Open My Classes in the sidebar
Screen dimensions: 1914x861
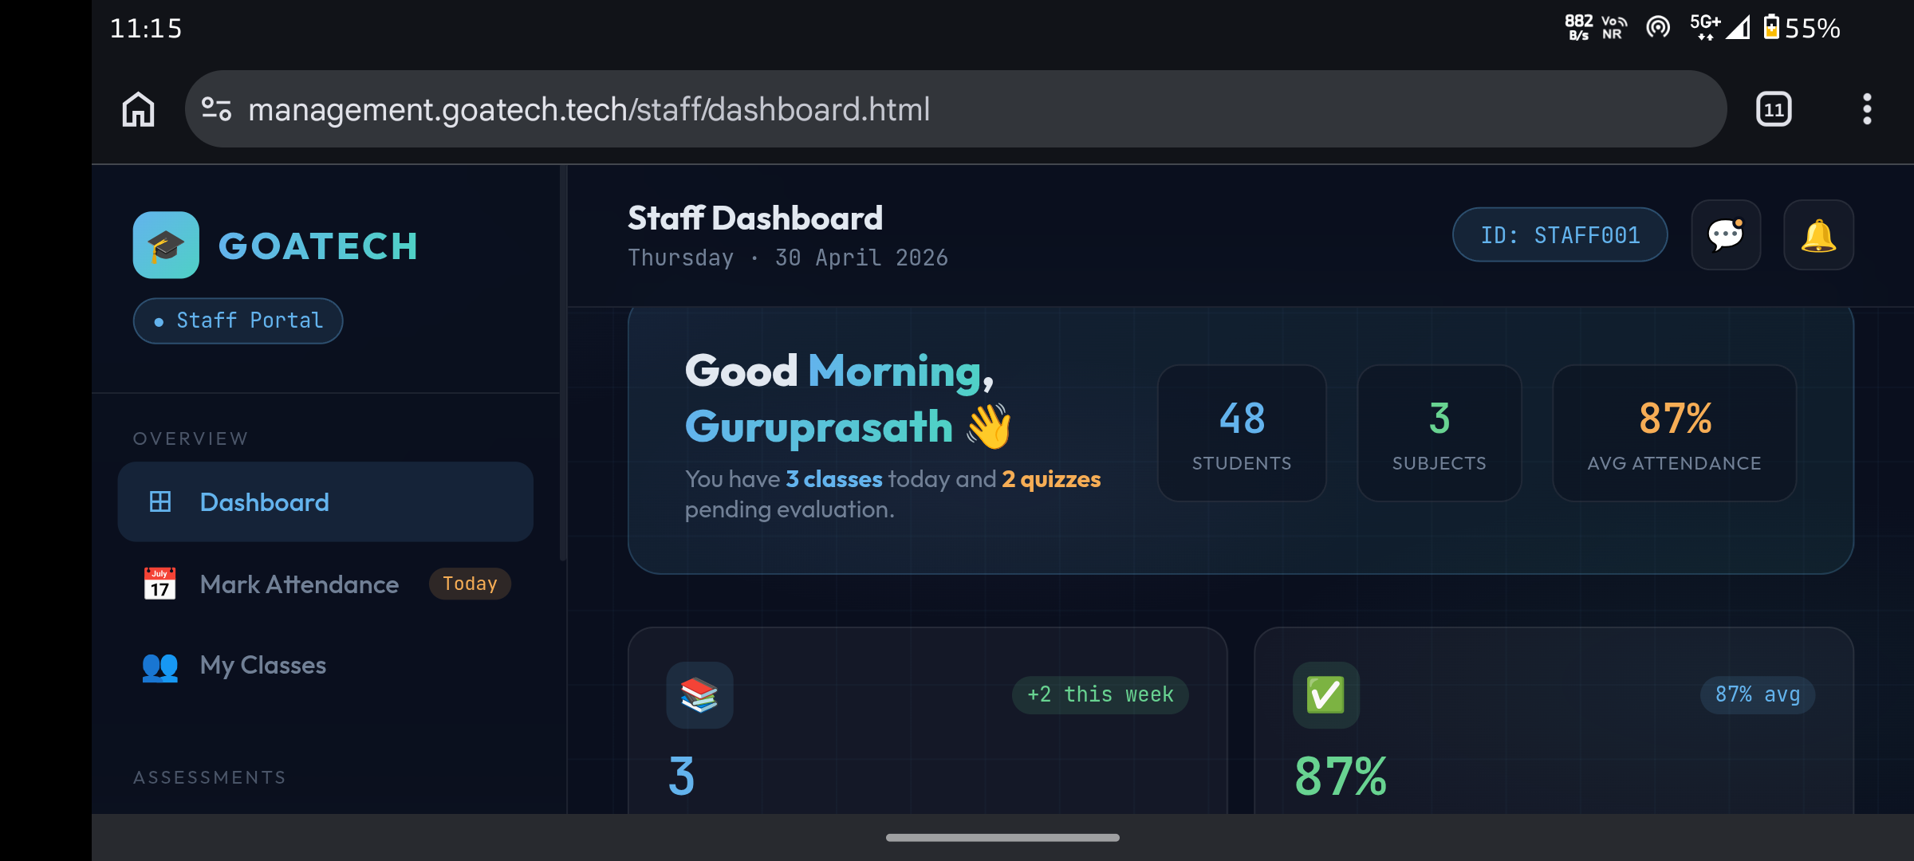[x=325, y=666]
